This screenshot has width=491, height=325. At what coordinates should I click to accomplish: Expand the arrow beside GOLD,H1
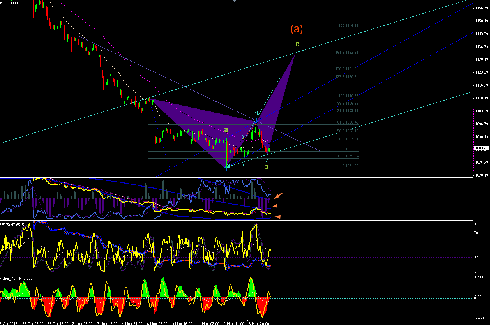[x=2, y=3]
